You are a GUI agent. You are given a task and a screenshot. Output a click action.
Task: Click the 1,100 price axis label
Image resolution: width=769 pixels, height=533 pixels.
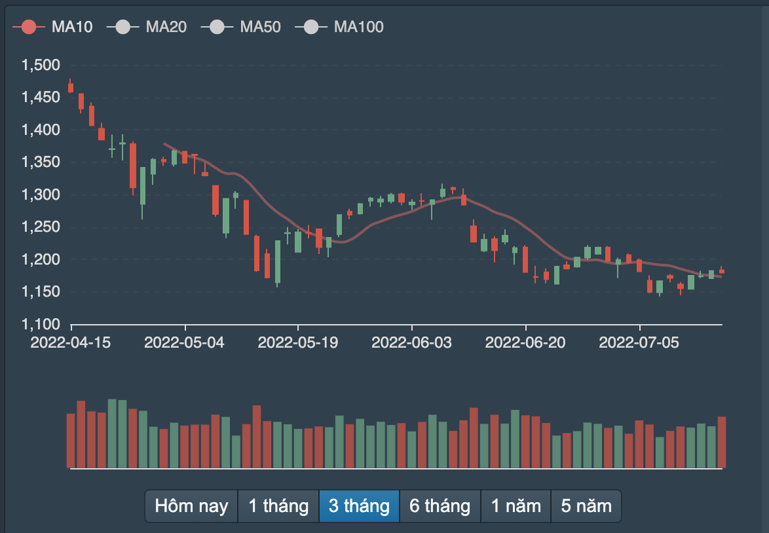coord(41,324)
